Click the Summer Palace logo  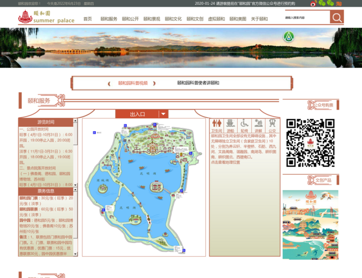46,17
